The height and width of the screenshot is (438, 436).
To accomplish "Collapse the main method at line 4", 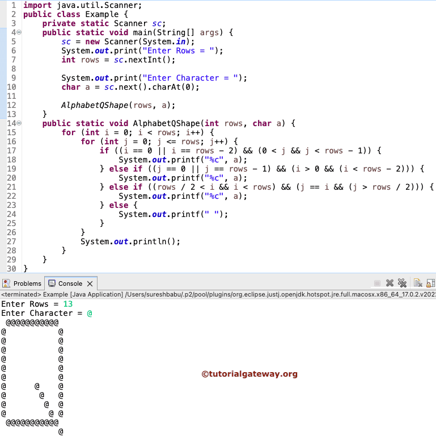I will [19, 32].
